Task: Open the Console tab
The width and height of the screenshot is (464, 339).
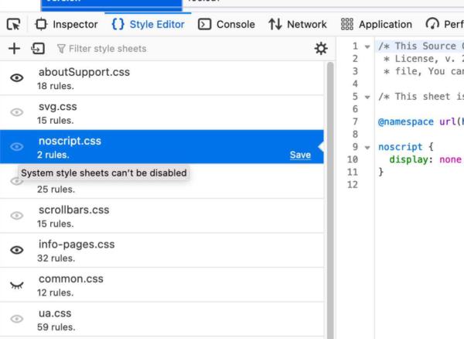Action: (x=227, y=24)
